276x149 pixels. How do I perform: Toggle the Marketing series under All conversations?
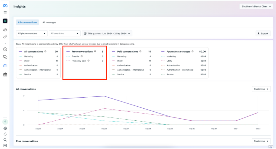click(29, 56)
